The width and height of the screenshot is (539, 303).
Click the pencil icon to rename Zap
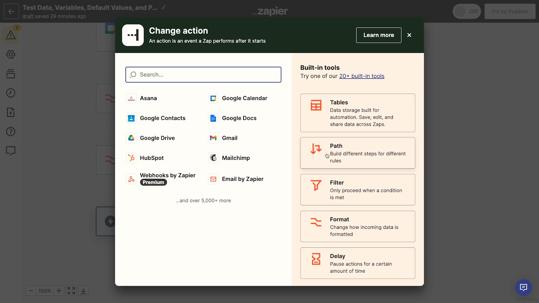[x=164, y=7]
